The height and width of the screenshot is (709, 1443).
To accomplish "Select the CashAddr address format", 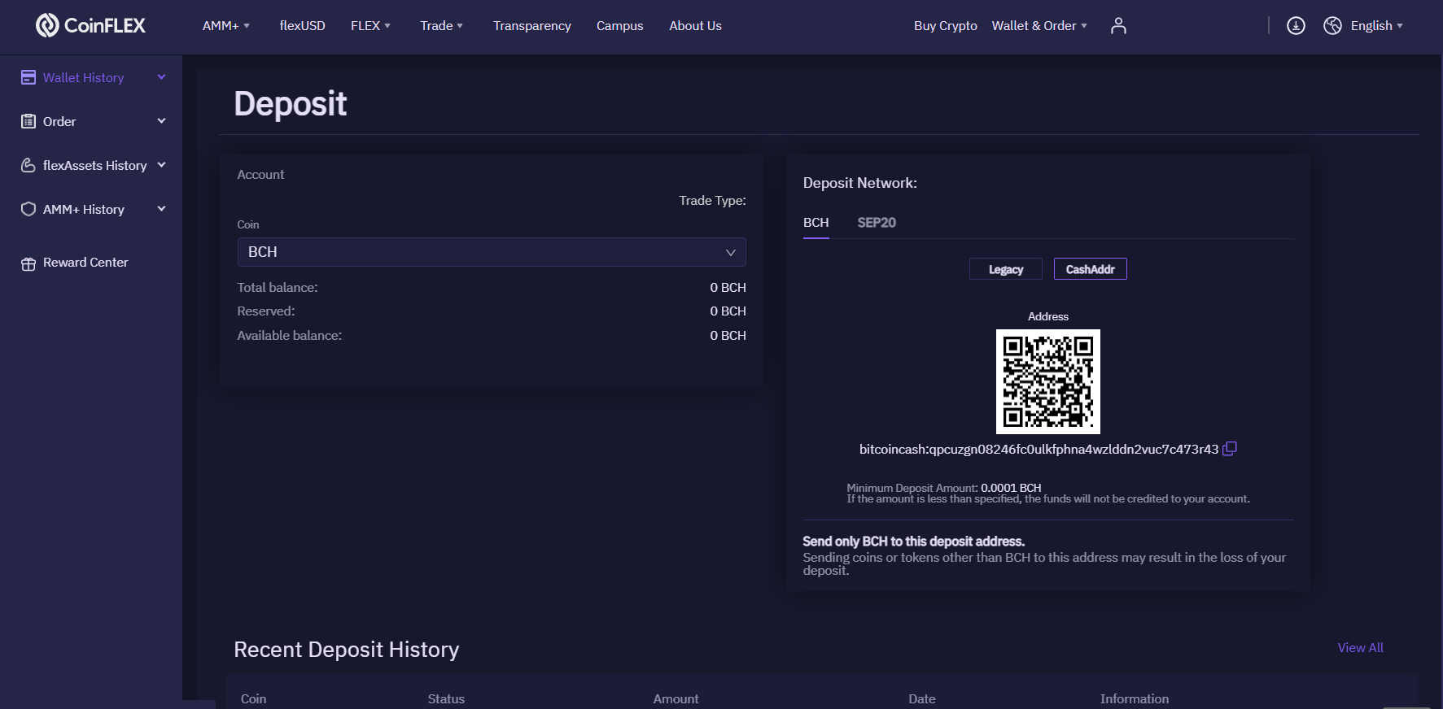I will pyautogui.click(x=1091, y=269).
